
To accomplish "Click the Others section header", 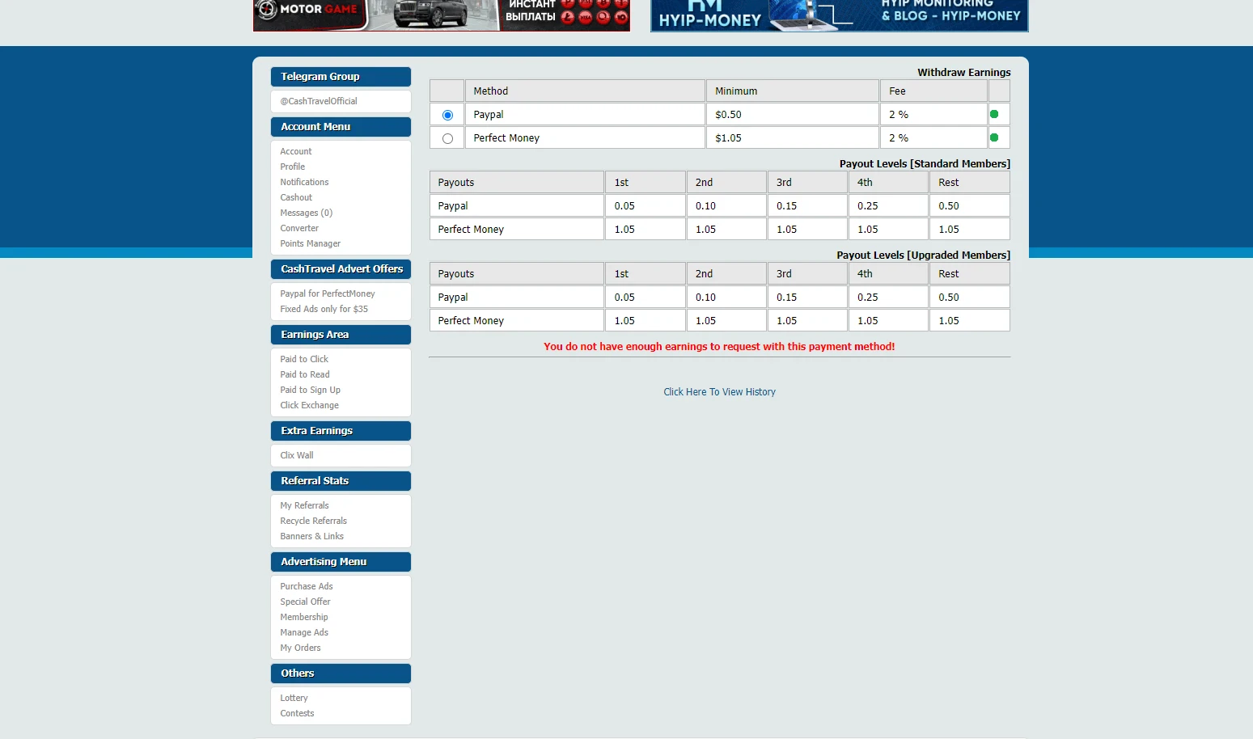I will (x=341, y=674).
